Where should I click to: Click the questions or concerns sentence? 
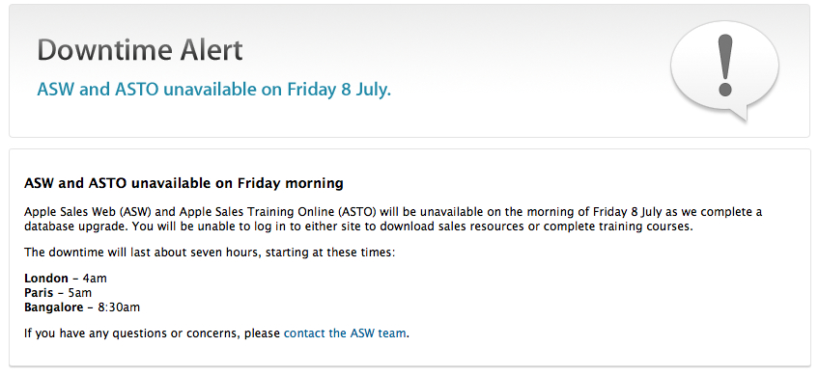216,333
